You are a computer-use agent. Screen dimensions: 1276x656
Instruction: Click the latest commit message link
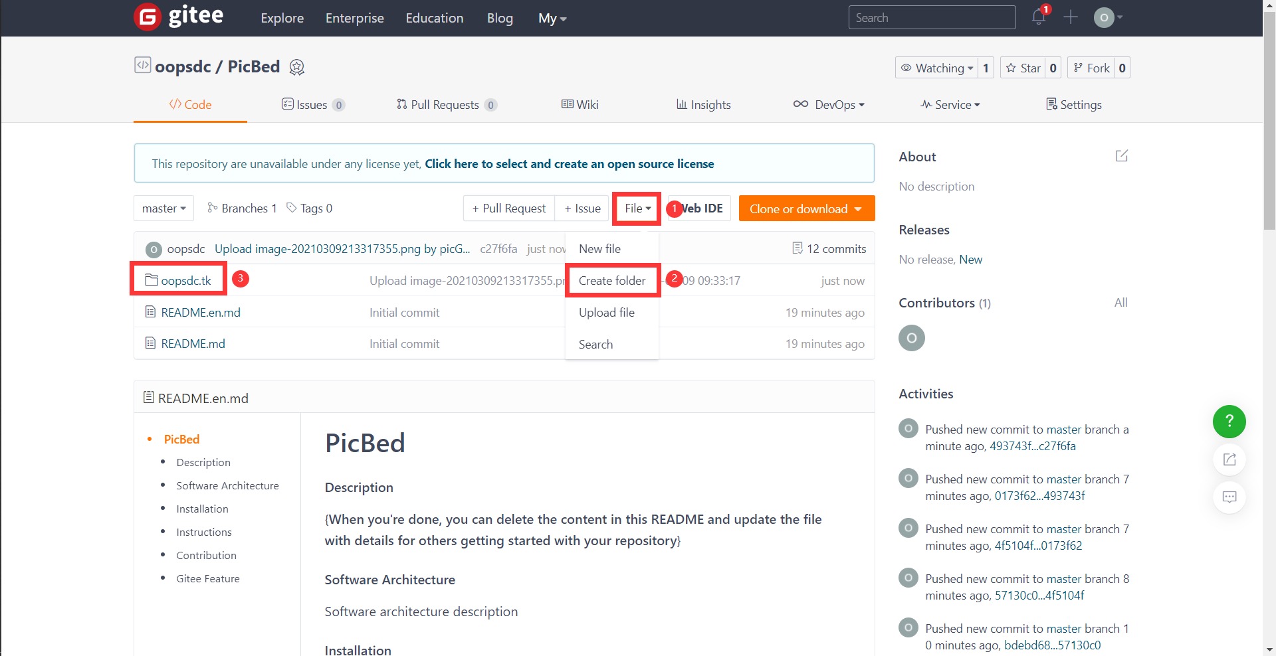[342, 248]
